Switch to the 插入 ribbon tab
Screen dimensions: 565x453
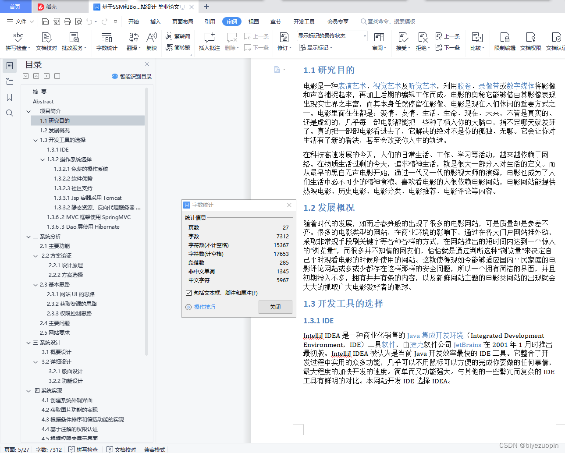(155, 21)
